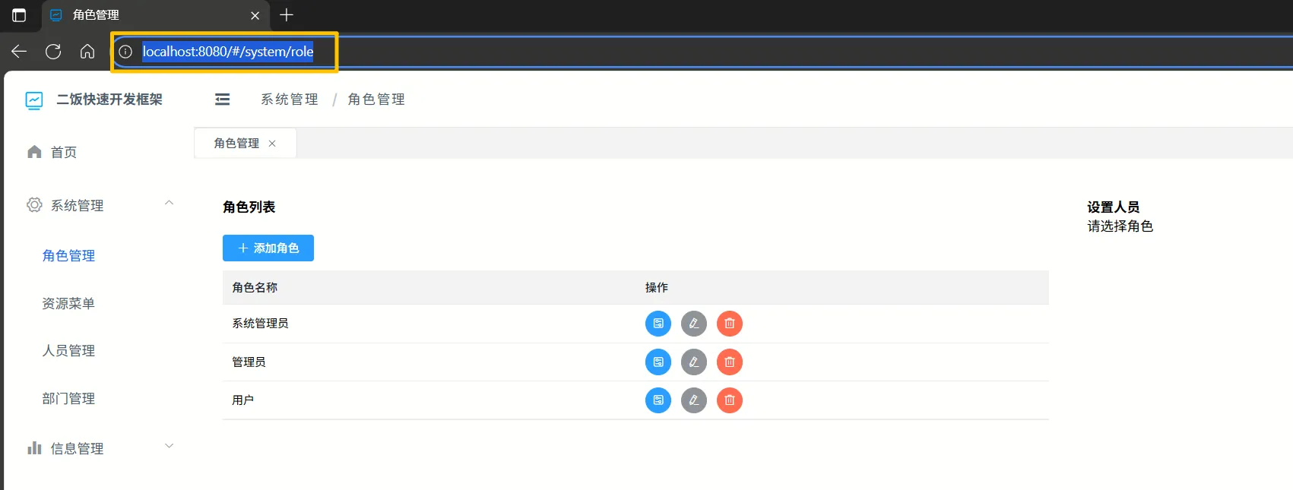The height and width of the screenshot is (490, 1293).
Task: Edit the 系统管理员 role
Action: [693, 324]
